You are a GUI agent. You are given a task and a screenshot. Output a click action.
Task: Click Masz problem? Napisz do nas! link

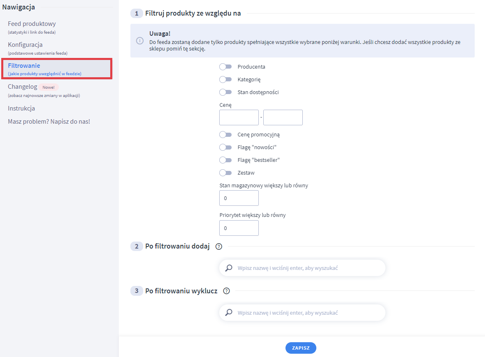click(x=49, y=122)
